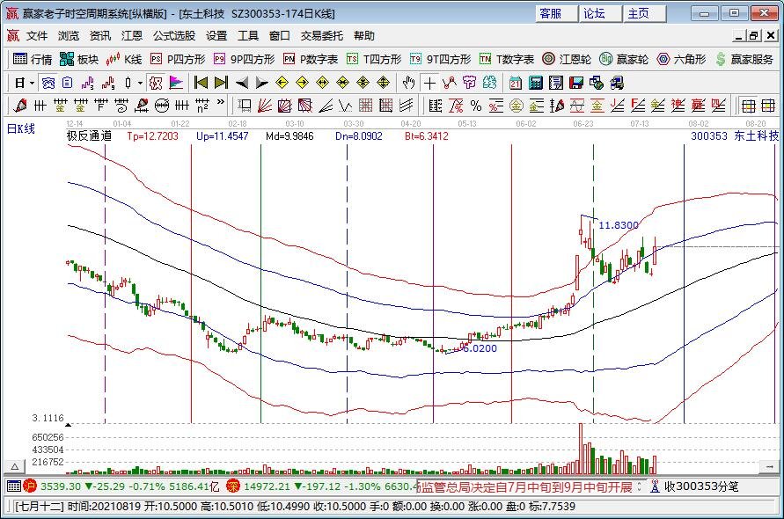
Task: Click the yellow diamond horizontal-expand icon
Action: 323,83
